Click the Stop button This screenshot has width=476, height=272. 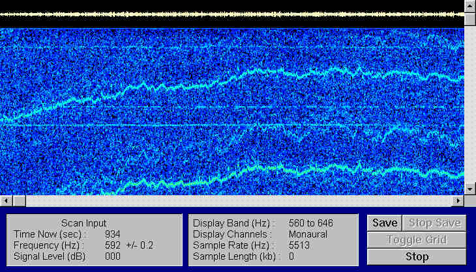(417, 257)
